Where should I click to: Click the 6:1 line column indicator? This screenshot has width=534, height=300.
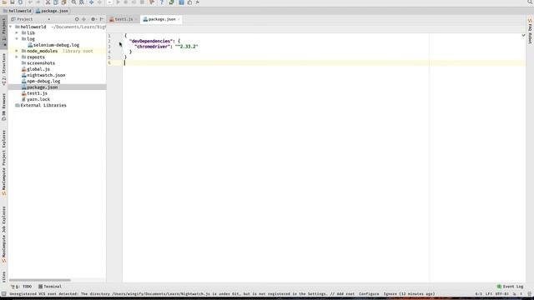click(x=479, y=294)
